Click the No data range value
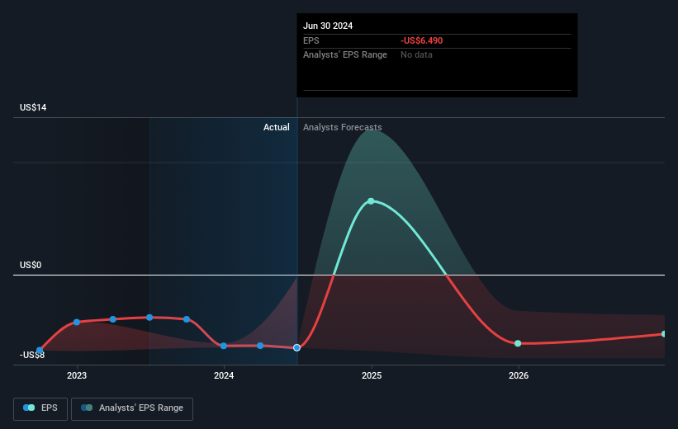The width and height of the screenshot is (678, 429). tap(416, 55)
